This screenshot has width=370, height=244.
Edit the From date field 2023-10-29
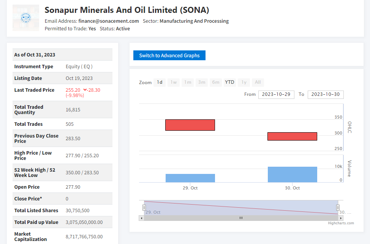click(x=276, y=95)
